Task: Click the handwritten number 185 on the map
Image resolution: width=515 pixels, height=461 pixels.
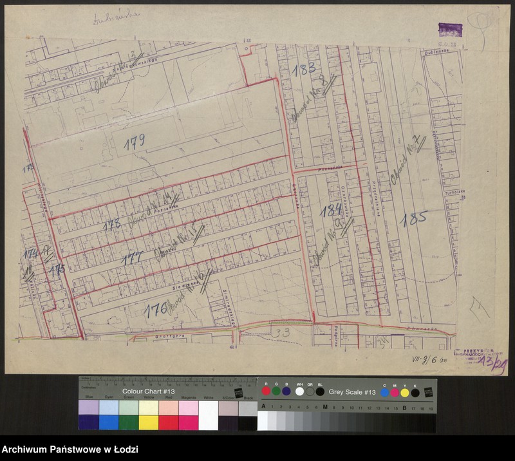Action: pos(413,219)
